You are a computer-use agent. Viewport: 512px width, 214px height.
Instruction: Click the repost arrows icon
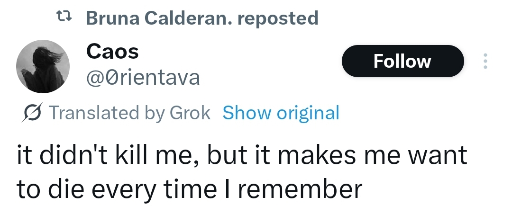pyautogui.click(x=63, y=18)
